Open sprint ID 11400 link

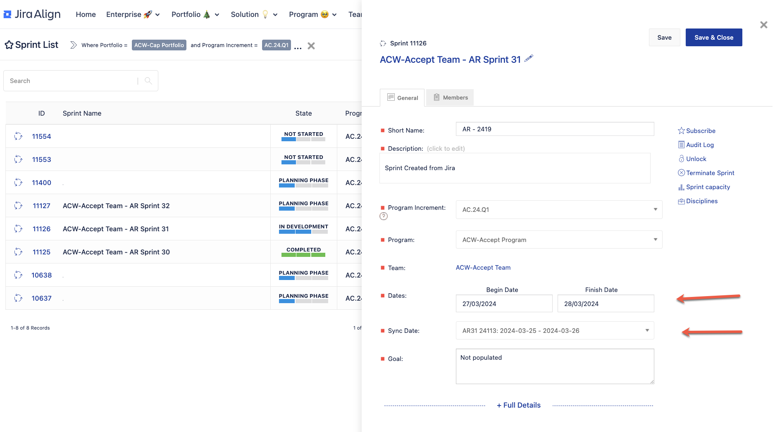coord(41,183)
